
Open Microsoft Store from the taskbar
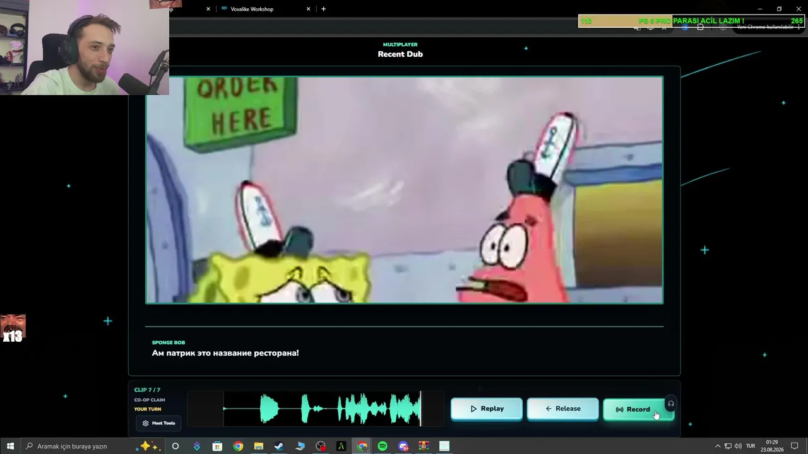point(217,446)
